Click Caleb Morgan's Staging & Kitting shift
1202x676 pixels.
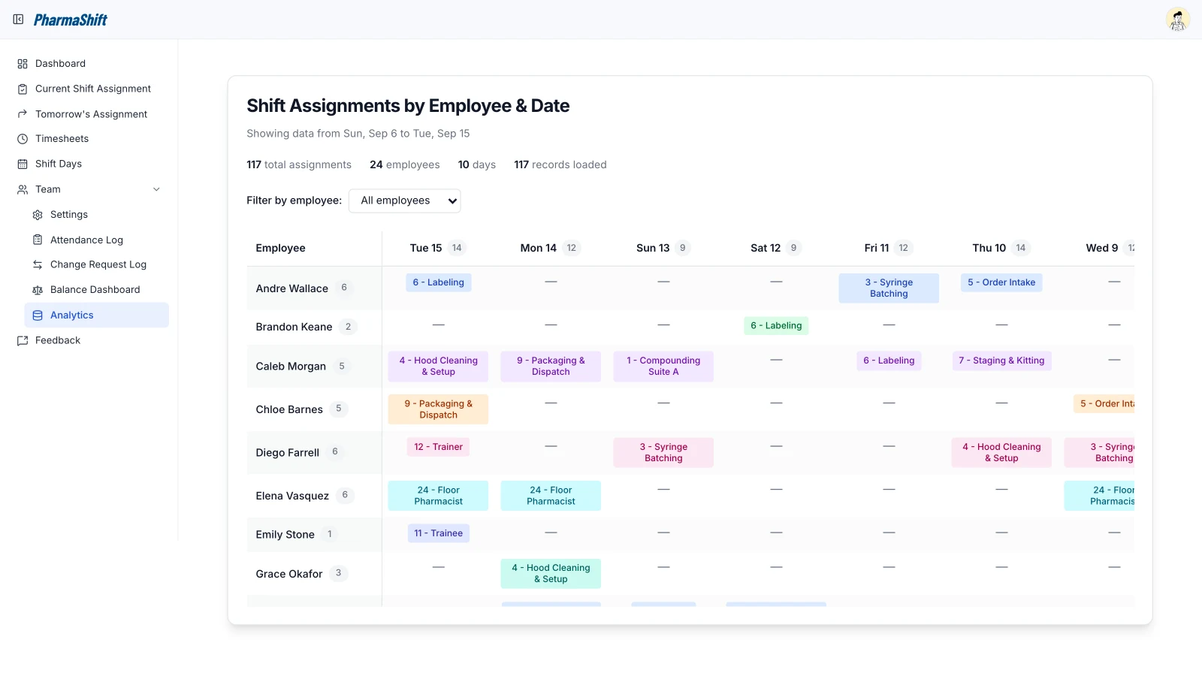point(1001,361)
